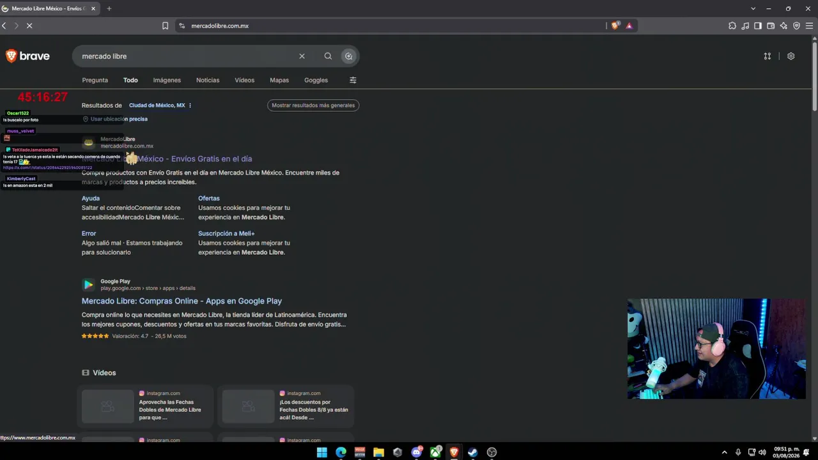Open a new tab with the plus button
This screenshot has width=818, height=460.
pyautogui.click(x=109, y=8)
